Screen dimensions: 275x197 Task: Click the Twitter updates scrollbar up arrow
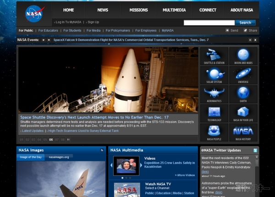point(257,157)
